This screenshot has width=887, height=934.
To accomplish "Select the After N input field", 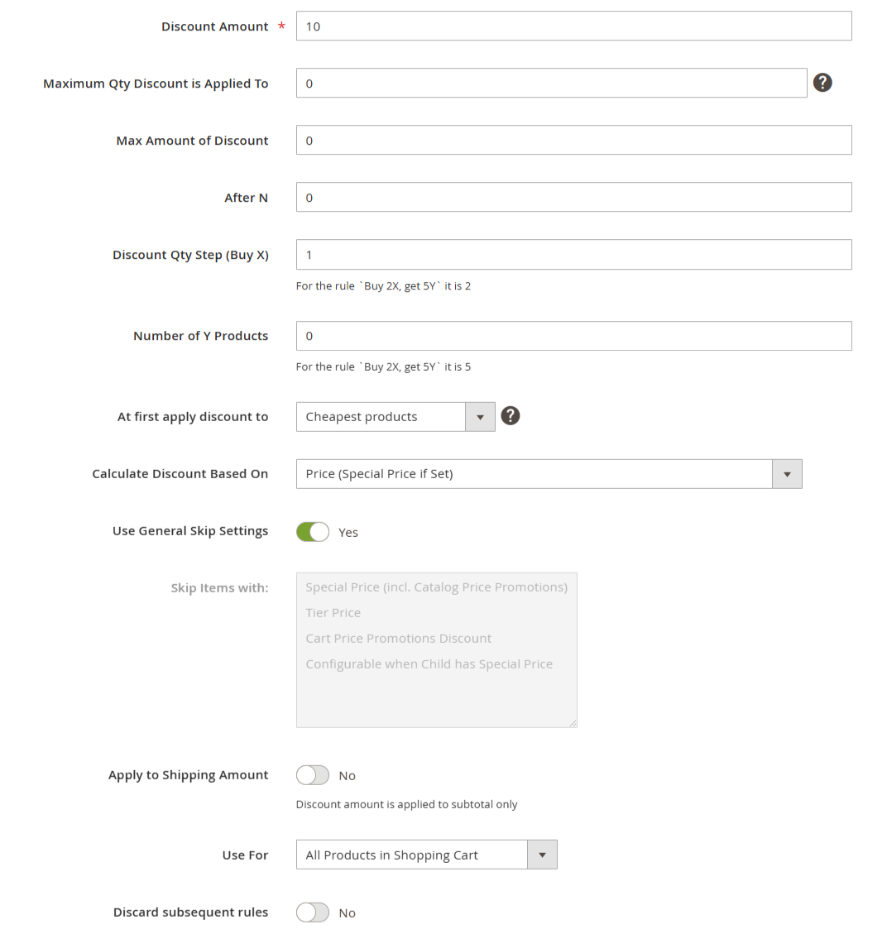I will 573,197.
